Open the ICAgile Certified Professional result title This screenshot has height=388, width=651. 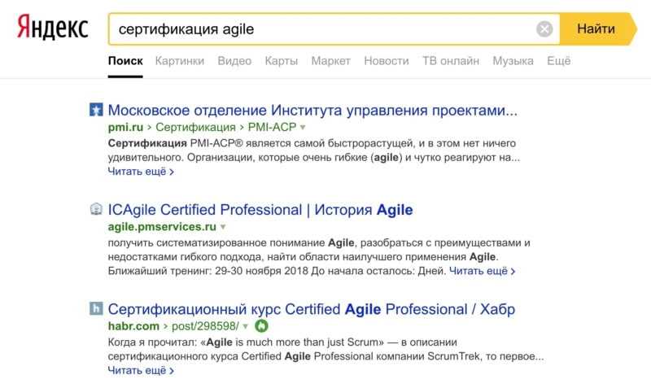click(260, 210)
